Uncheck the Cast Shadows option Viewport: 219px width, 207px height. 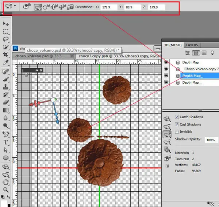[x=177, y=124]
